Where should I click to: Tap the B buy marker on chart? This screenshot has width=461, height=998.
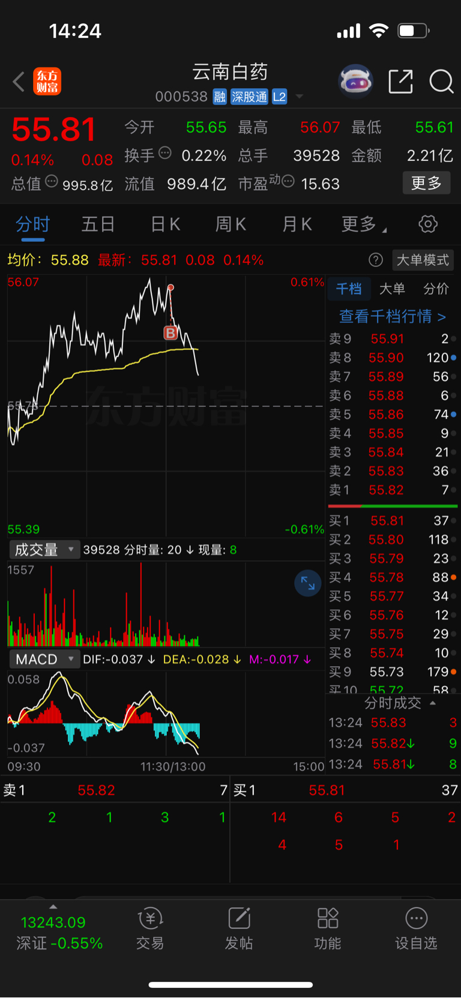click(x=170, y=333)
